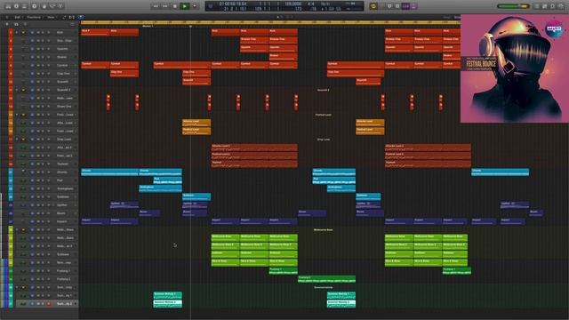The width and height of the screenshot is (569, 320).
Task: Toggle the purple Count-in button
Action: [x=405, y=6]
